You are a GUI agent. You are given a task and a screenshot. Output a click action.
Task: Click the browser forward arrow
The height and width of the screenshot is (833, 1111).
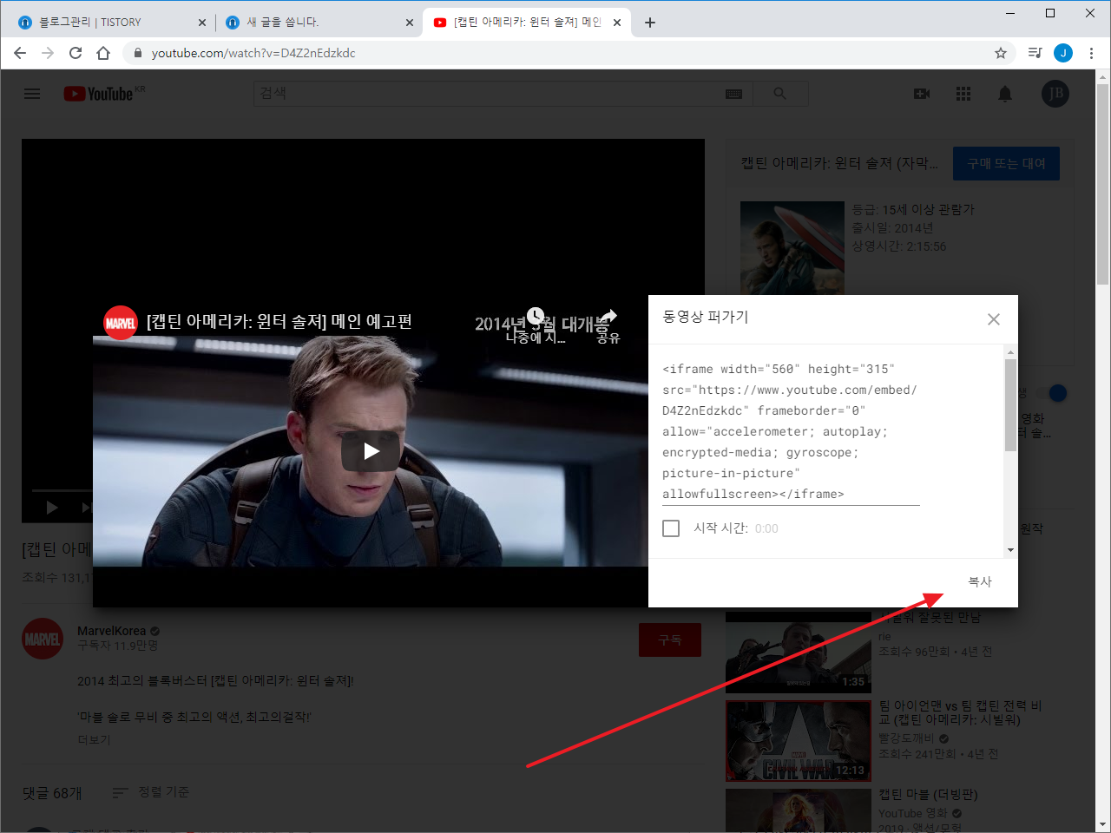pyautogui.click(x=48, y=53)
